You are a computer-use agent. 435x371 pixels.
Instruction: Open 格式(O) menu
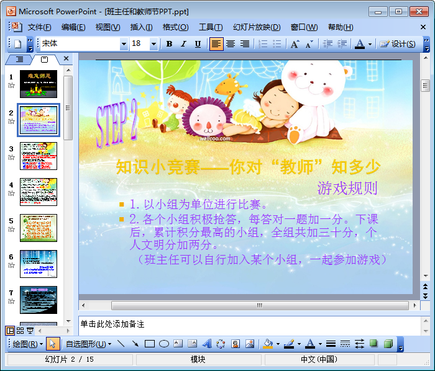coord(176,27)
